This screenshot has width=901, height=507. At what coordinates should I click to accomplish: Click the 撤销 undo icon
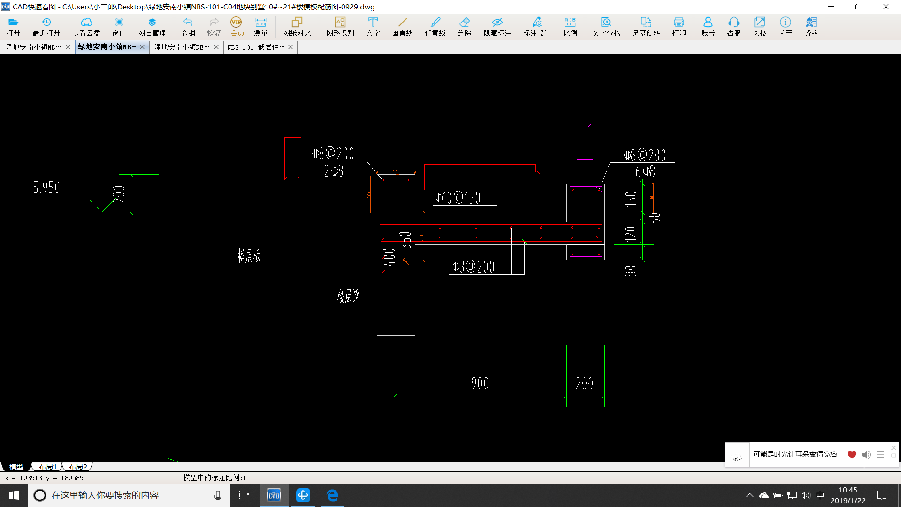(188, 26)
